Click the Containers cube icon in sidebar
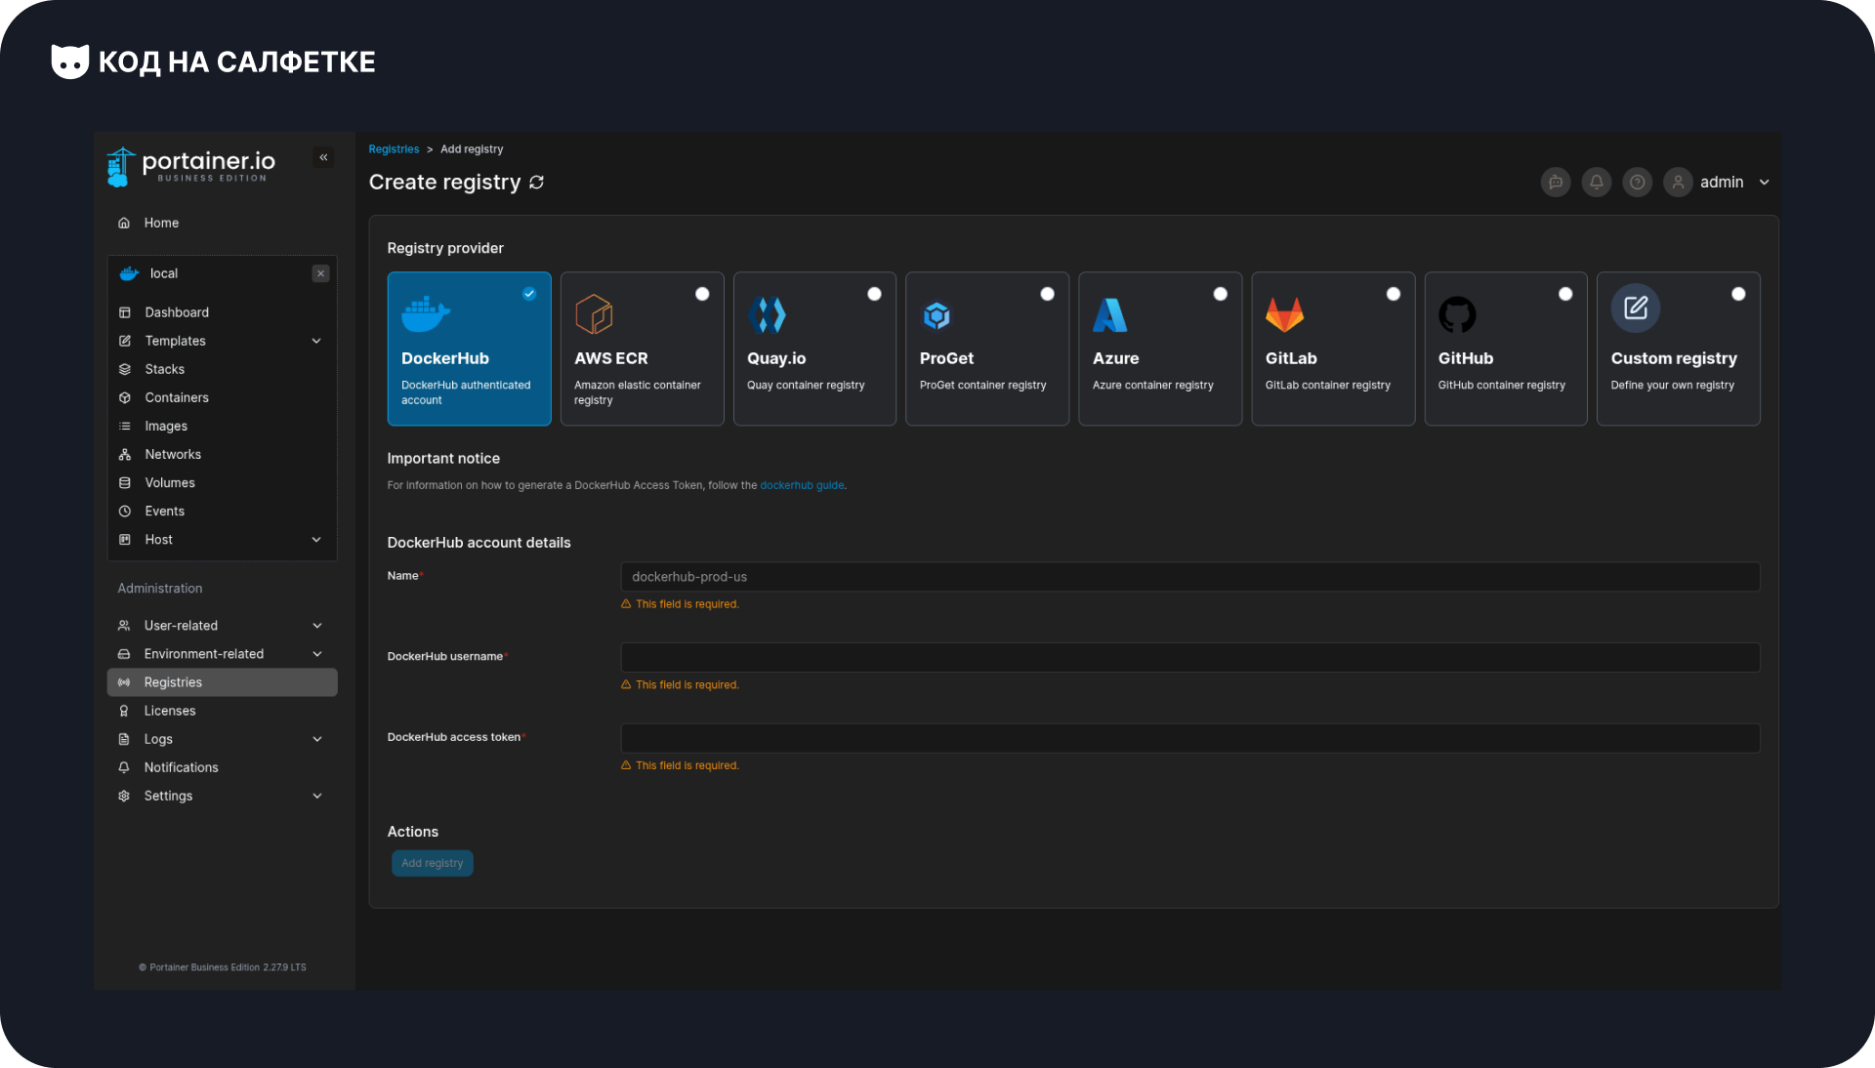The image size is (1875, 1068). [125, 397]
